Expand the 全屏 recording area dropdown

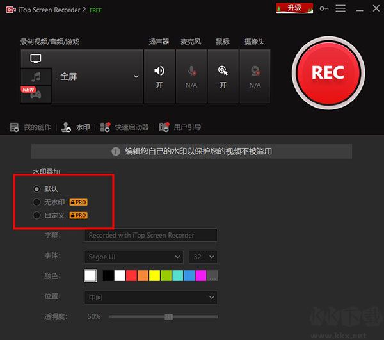click(97, 76)
